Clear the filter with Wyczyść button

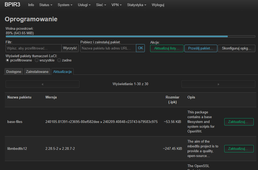coord(70,48)
